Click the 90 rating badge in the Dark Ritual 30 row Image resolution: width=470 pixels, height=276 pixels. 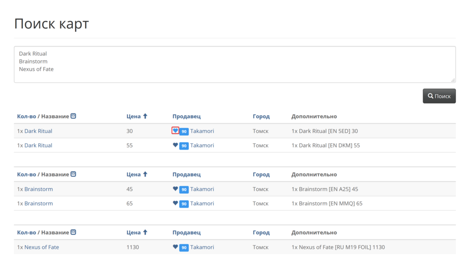point(184,131)
